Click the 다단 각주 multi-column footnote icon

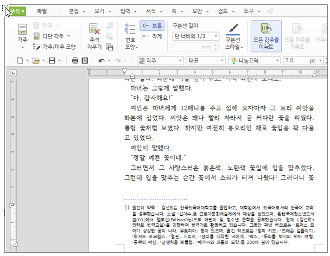tap(36, 36)
